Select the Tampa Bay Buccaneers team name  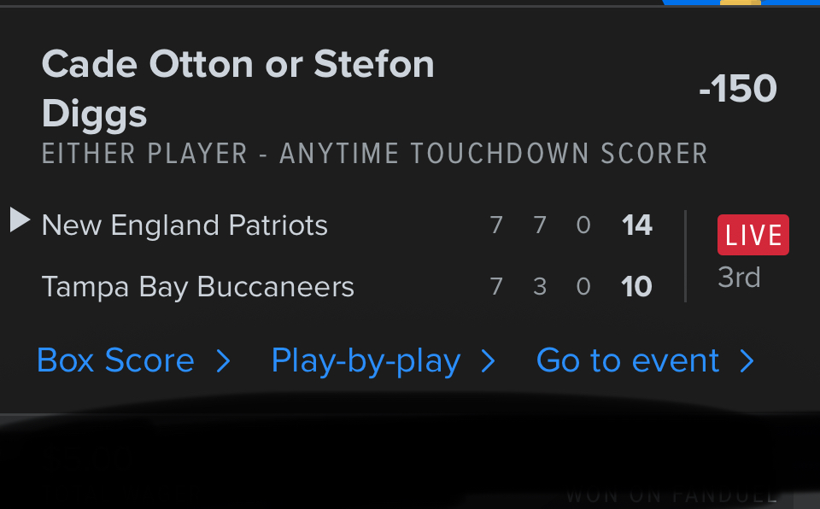(x=197, y=287)
